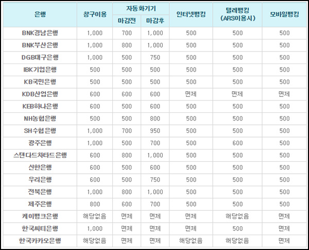Select the 전북은행 row name

(40, 192)
